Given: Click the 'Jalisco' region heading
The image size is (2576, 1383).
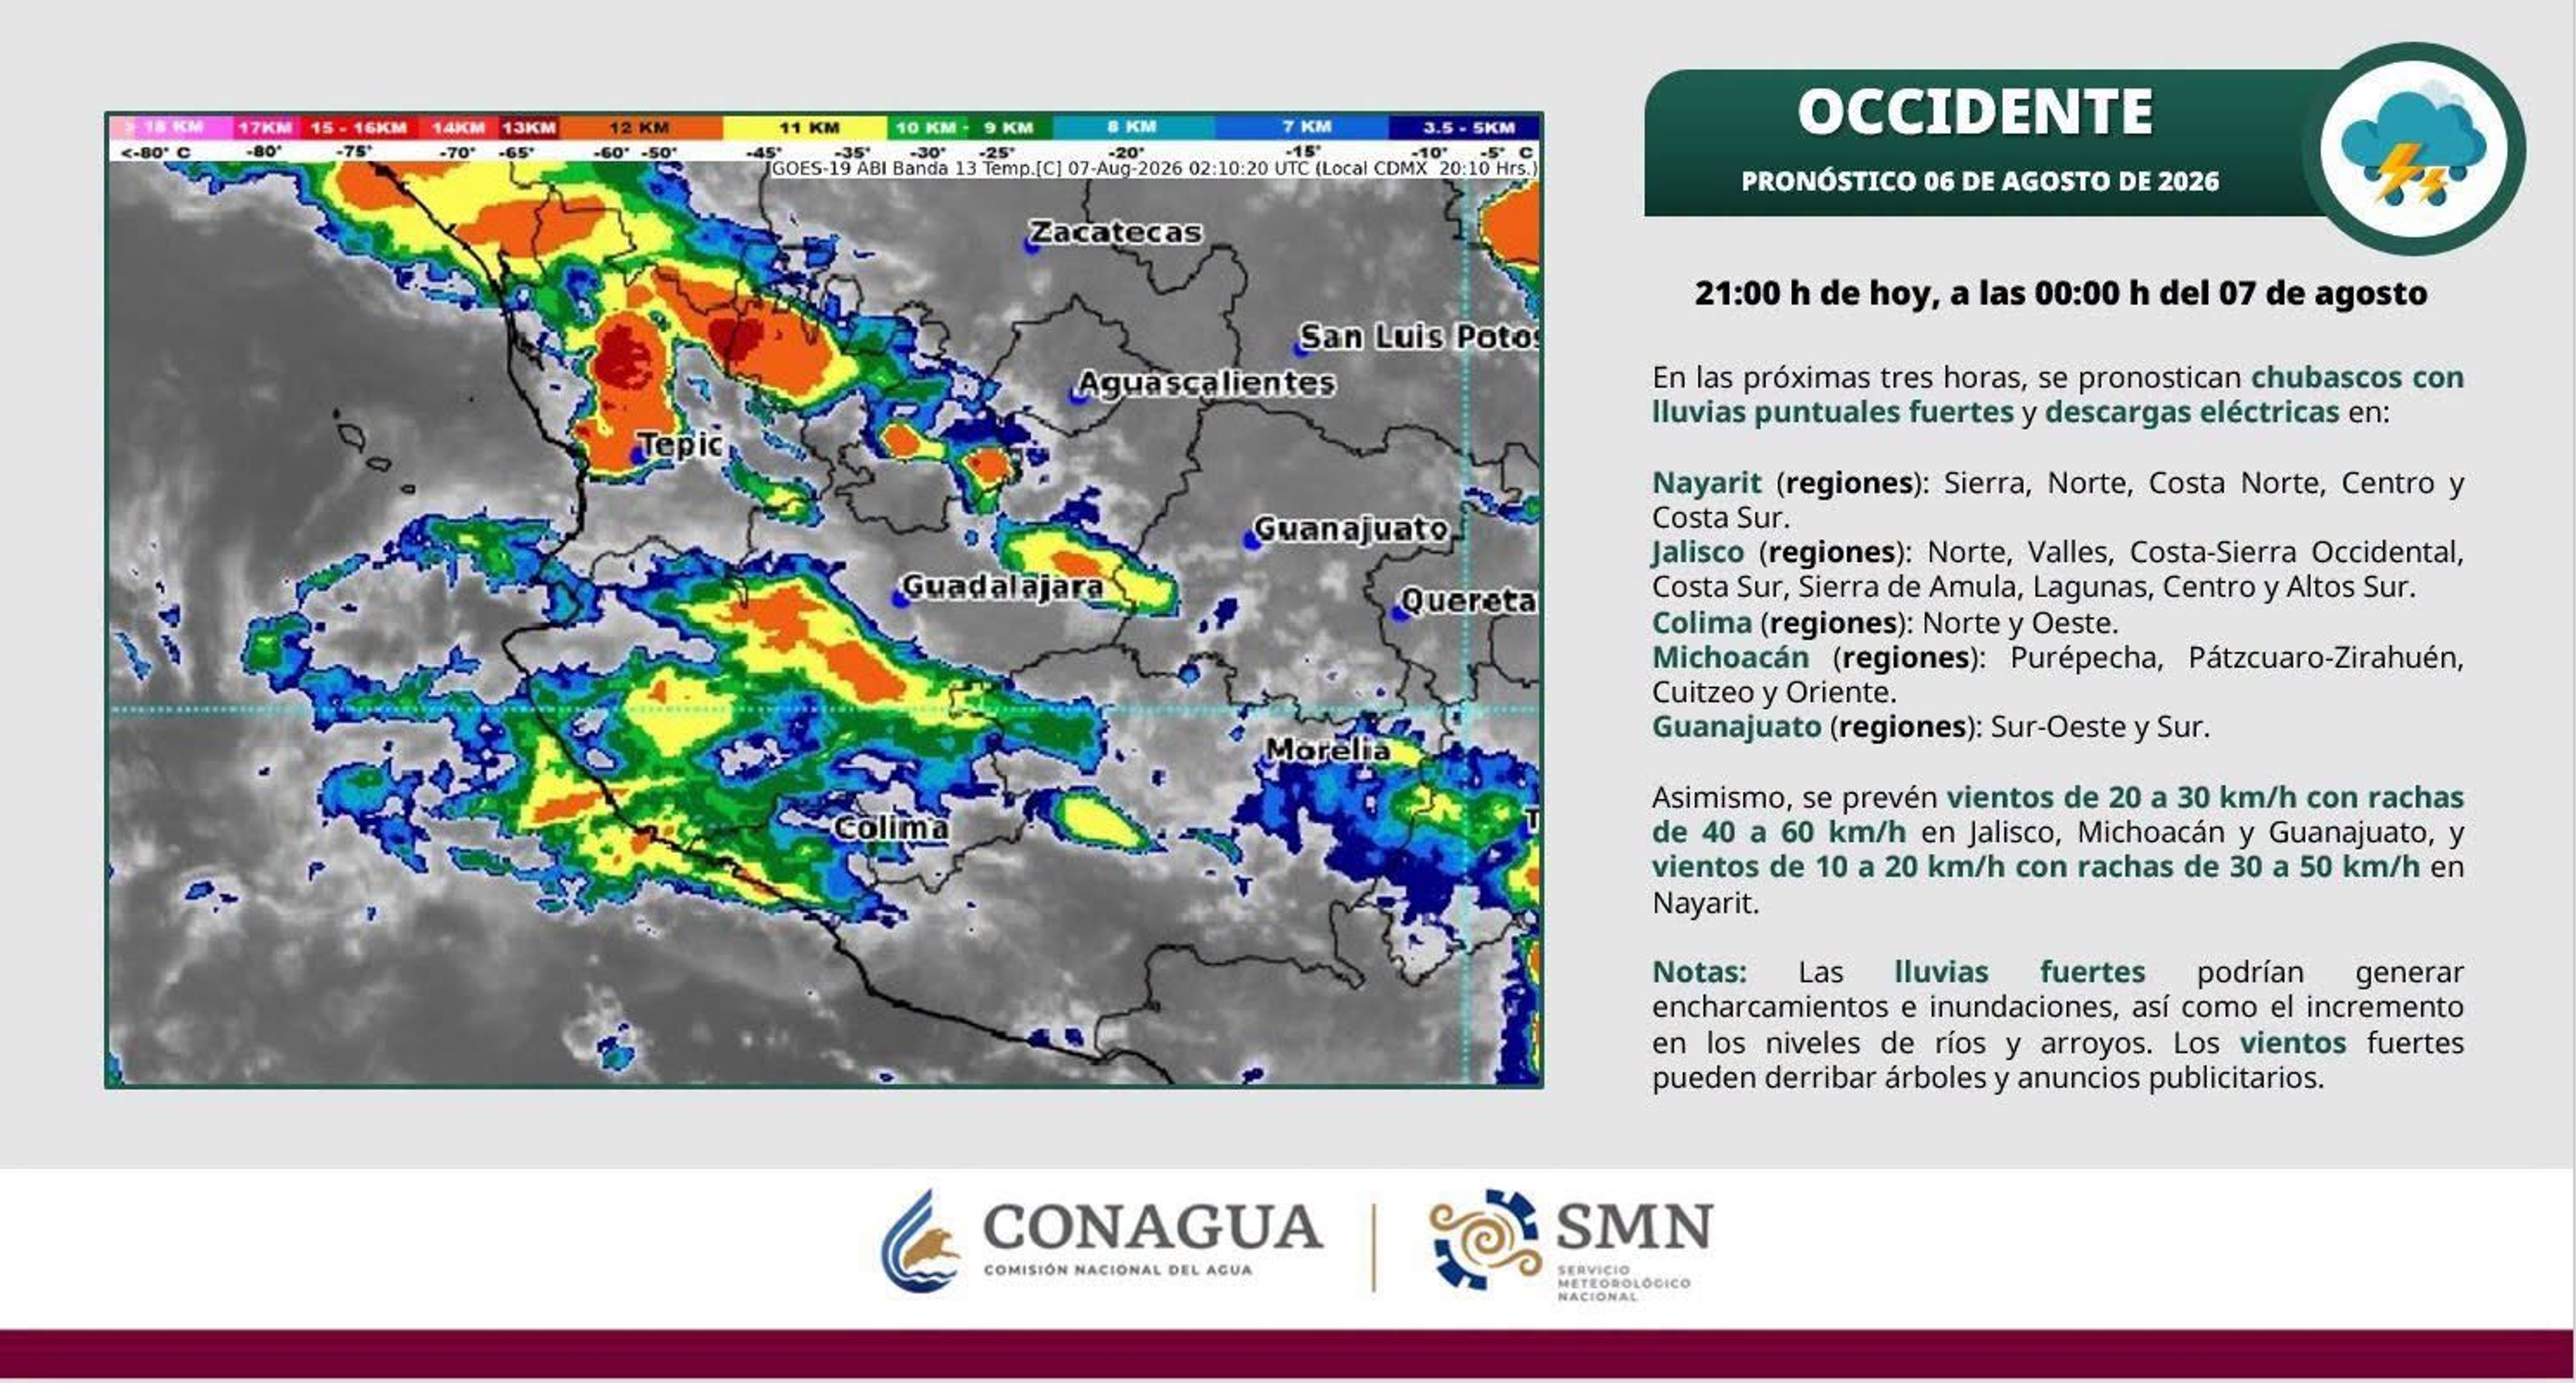Looking at the screenshot, I should (1698, 552).
